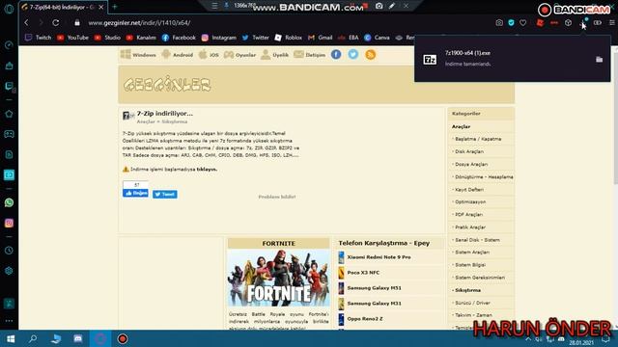618x347 pixels.
Task: Open WhatsApp in the sidebar
Action: [9, 202]
